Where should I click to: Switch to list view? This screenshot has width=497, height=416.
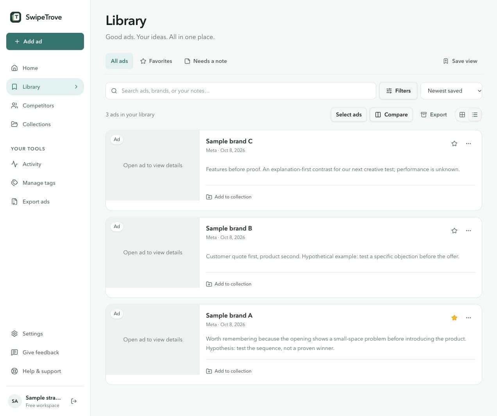pos(475,114)
